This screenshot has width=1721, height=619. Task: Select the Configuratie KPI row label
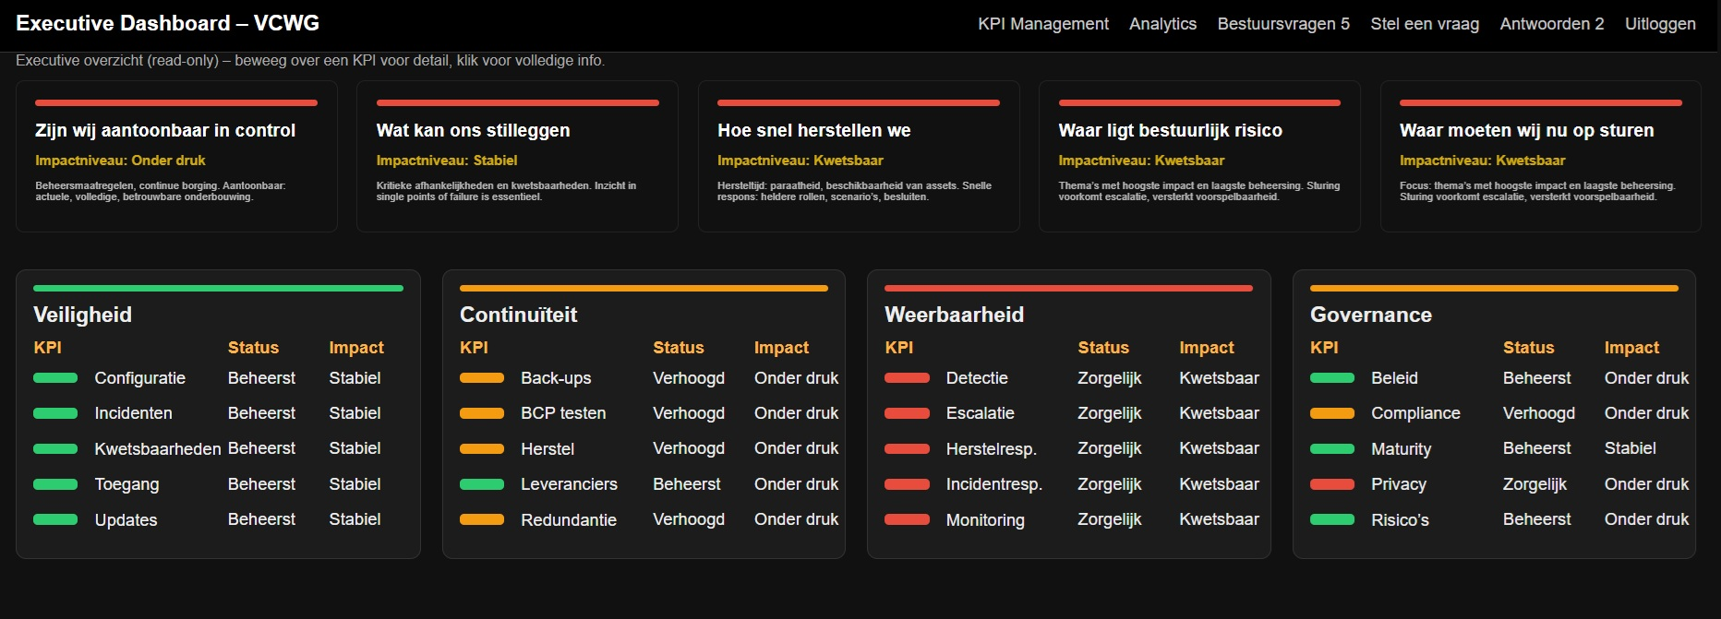pyautogui.click(x=140, y=378)
